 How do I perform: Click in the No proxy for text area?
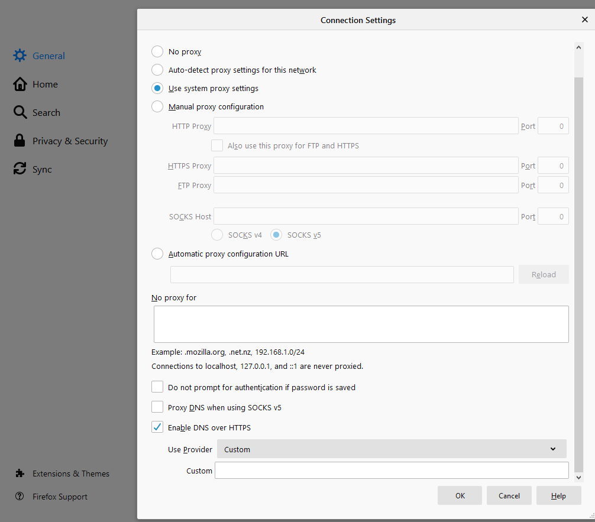[361, 323]
